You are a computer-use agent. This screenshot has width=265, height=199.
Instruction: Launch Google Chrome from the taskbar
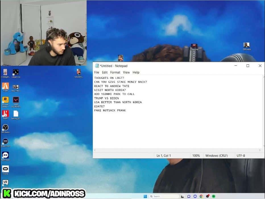pos(201,196)
